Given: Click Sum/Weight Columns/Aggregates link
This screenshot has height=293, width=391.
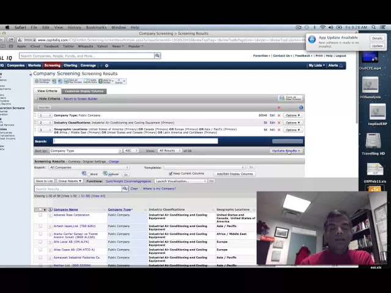Looking at the screenshot, I should click(128, 181).
